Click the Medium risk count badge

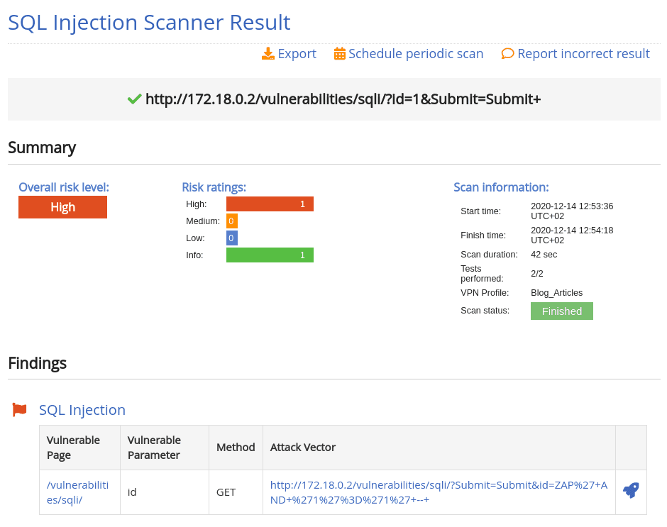click(231, 221)
